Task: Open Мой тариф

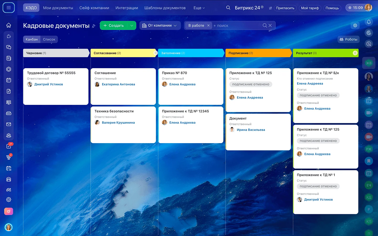Action: click(x=310, y=8)
